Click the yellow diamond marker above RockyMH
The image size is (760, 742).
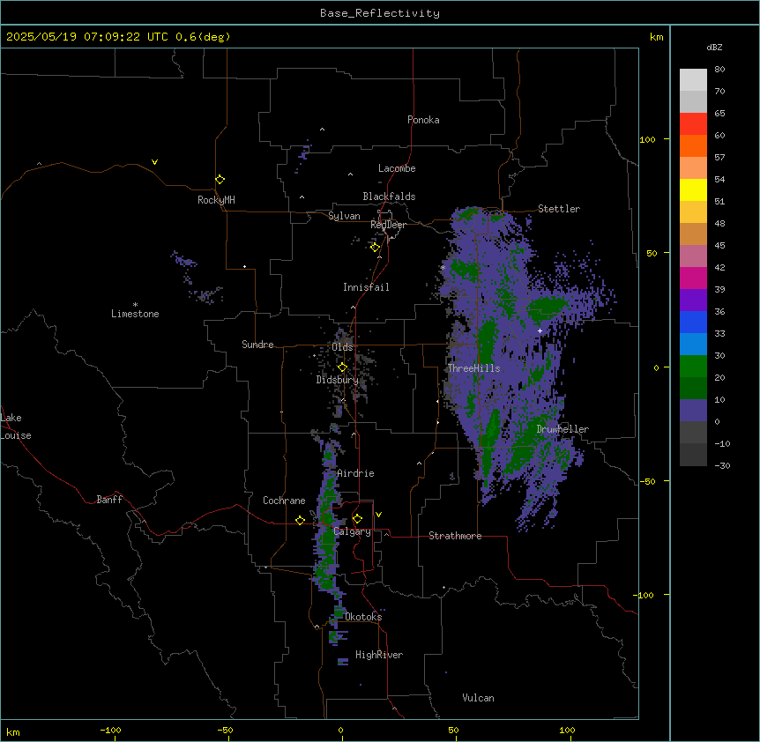220,179
